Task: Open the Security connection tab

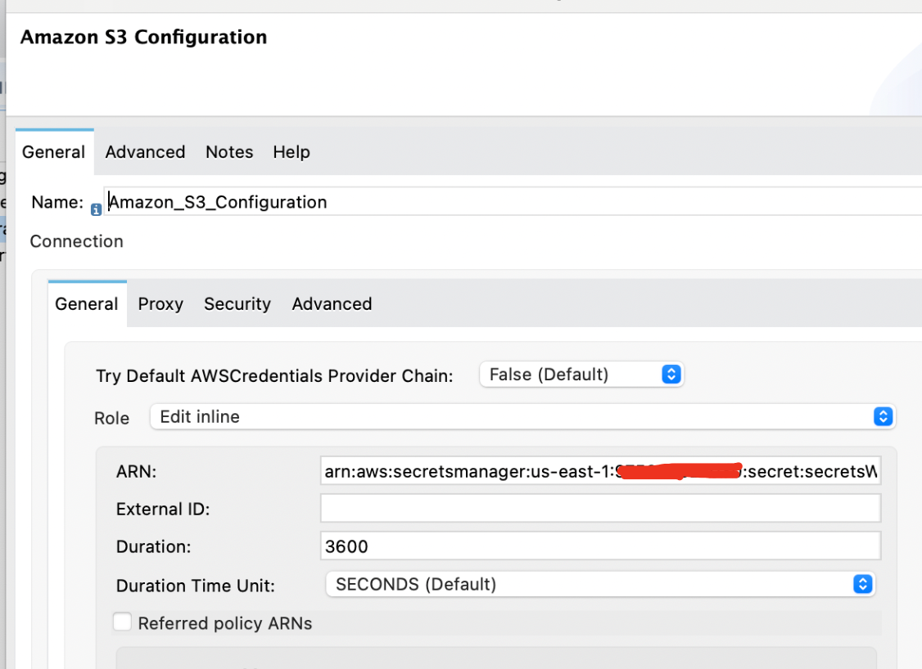Action: tap(237, 303)
